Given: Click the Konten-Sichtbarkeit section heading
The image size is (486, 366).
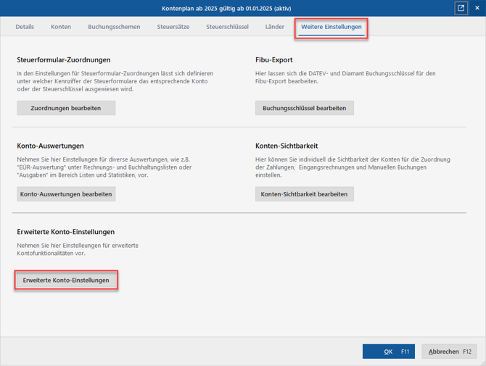Looking at the screenshot, I should [287, 146].
